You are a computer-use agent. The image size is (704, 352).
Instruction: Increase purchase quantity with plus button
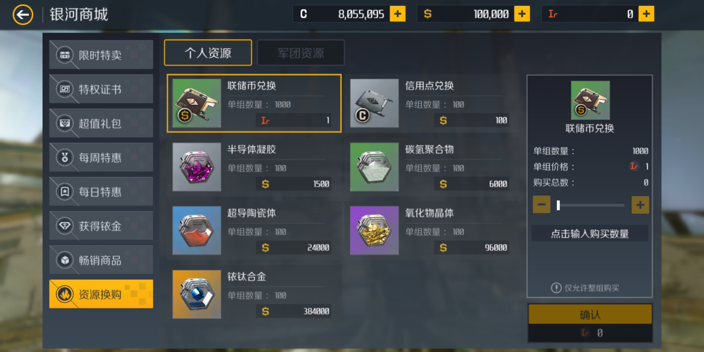coord(640,205)
